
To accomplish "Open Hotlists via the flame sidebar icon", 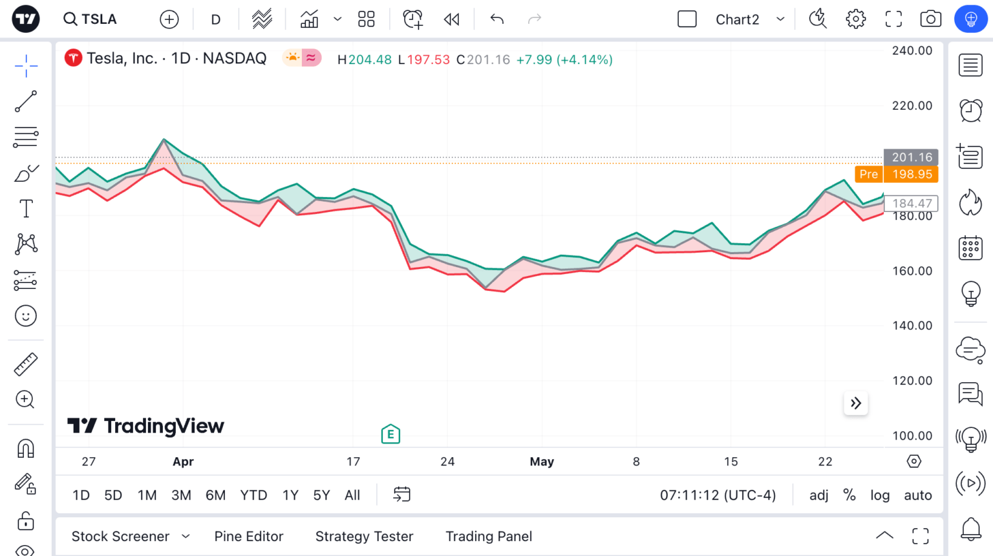I will (x=970, y=202).
